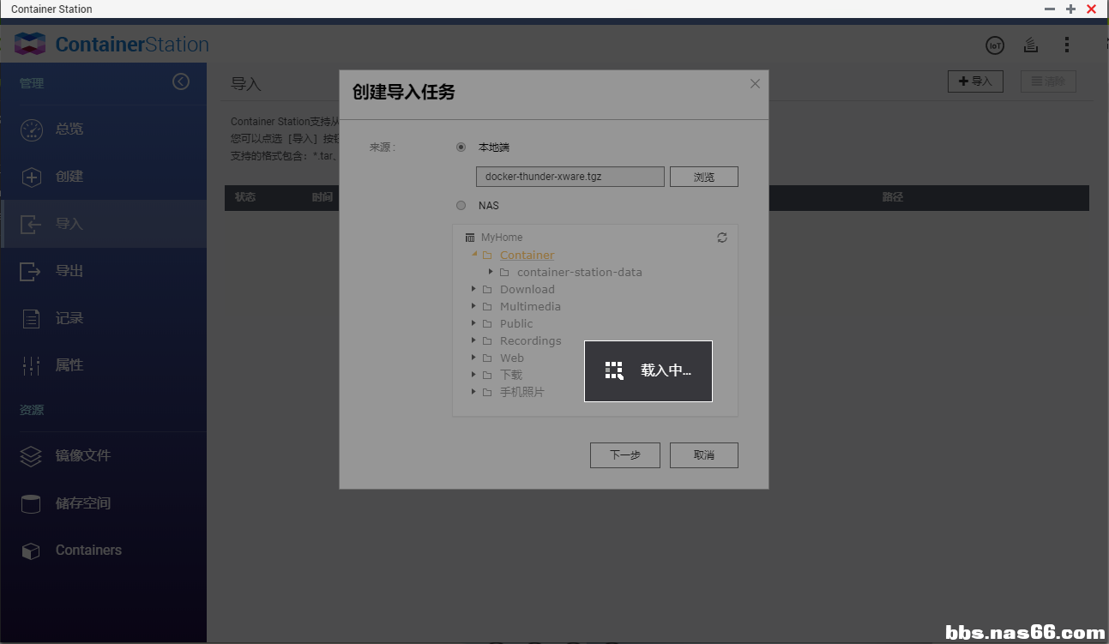Close the import task dialog with X
This screenshot has height=644, width=1109.
click(755, 84)
